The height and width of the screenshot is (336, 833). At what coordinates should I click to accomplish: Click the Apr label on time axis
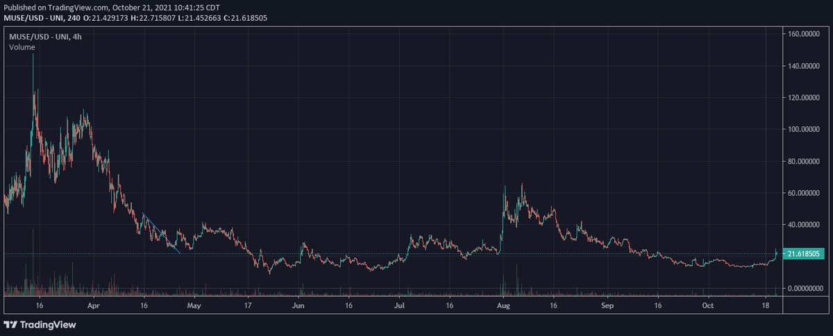coord(94,305)
